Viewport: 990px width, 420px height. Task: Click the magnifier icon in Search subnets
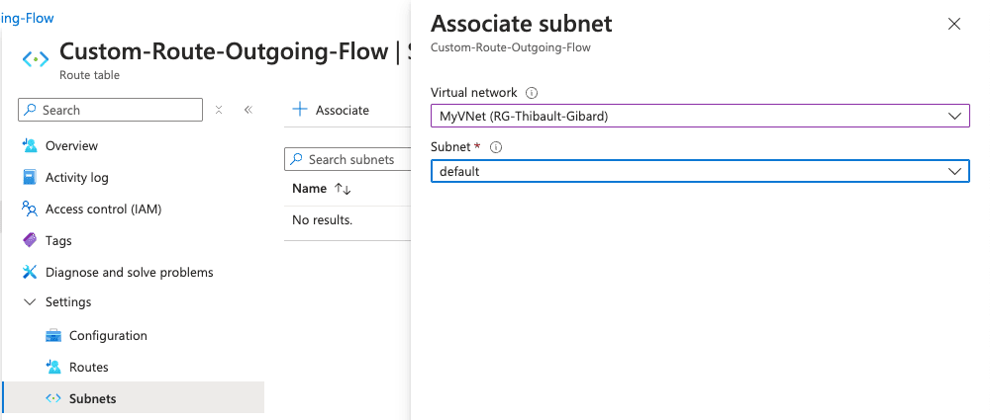(295, 159)
